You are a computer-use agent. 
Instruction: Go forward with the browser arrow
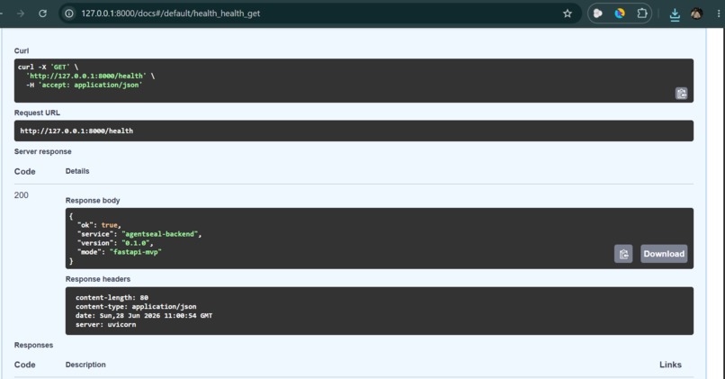pos(21,14)
